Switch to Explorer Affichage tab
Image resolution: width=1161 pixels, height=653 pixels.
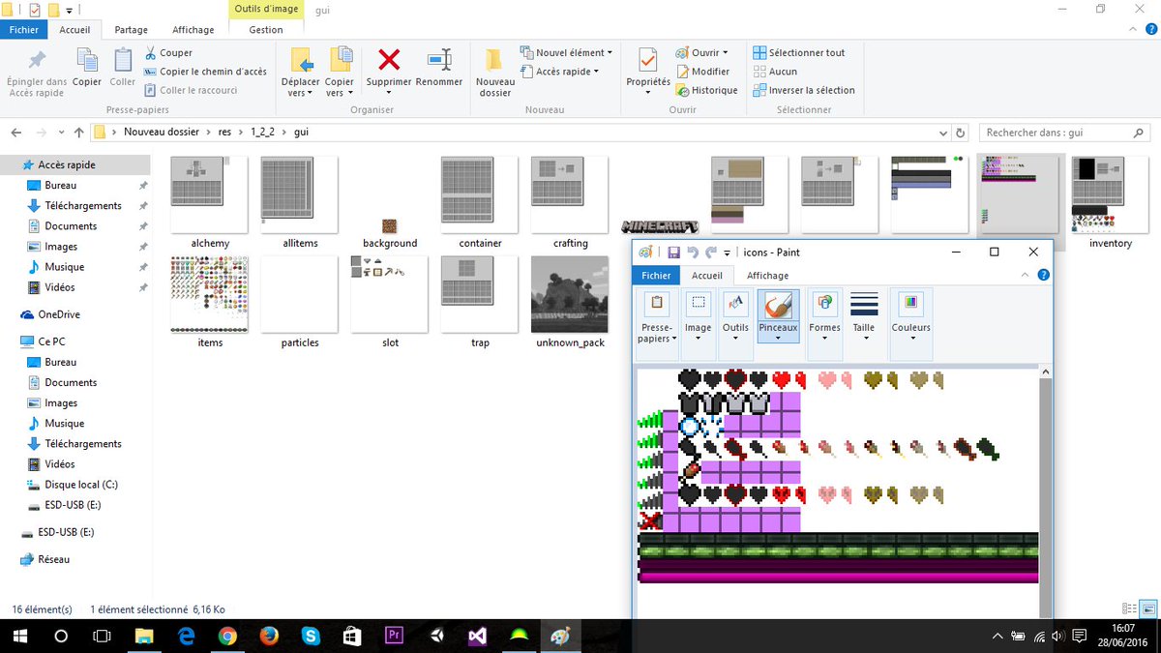(193, 30)
